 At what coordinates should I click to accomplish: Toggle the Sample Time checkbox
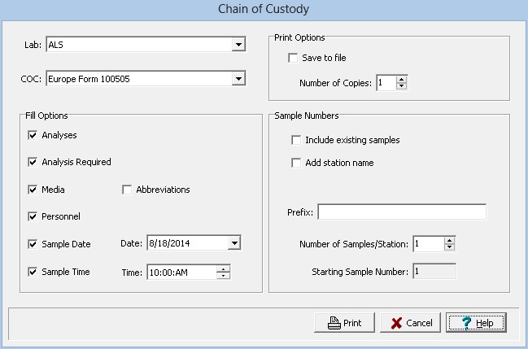(33, 272)
